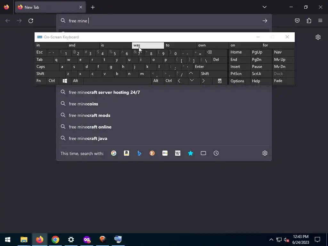Toggle ScrLk key on keyboard
The image size is (328, 246).
[261, 74]
